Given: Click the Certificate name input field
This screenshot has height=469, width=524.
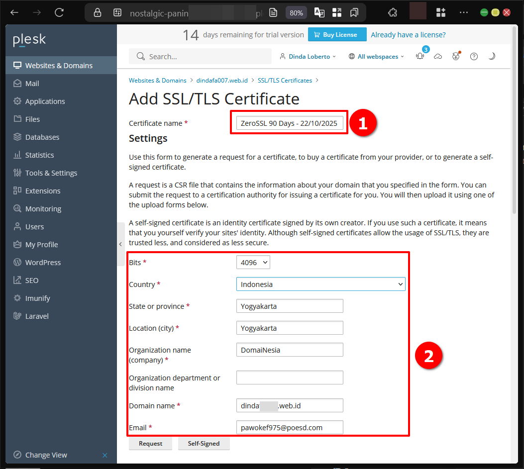Looking at the screenshot, I should click(289, 123).
